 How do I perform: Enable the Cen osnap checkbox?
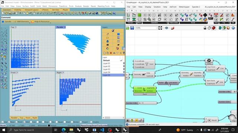coord(31,122)
